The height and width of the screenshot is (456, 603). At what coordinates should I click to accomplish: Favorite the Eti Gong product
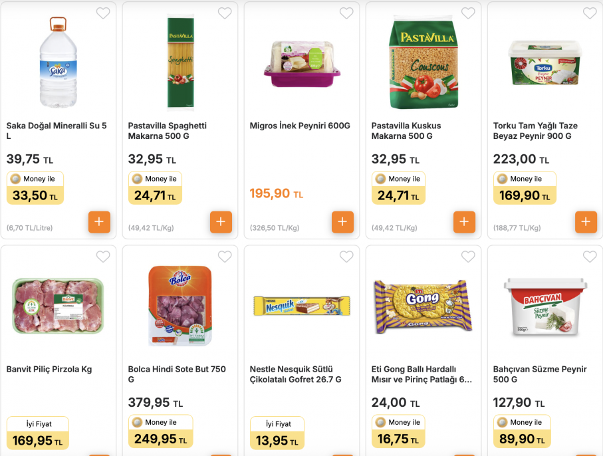(x=468, y=257)
